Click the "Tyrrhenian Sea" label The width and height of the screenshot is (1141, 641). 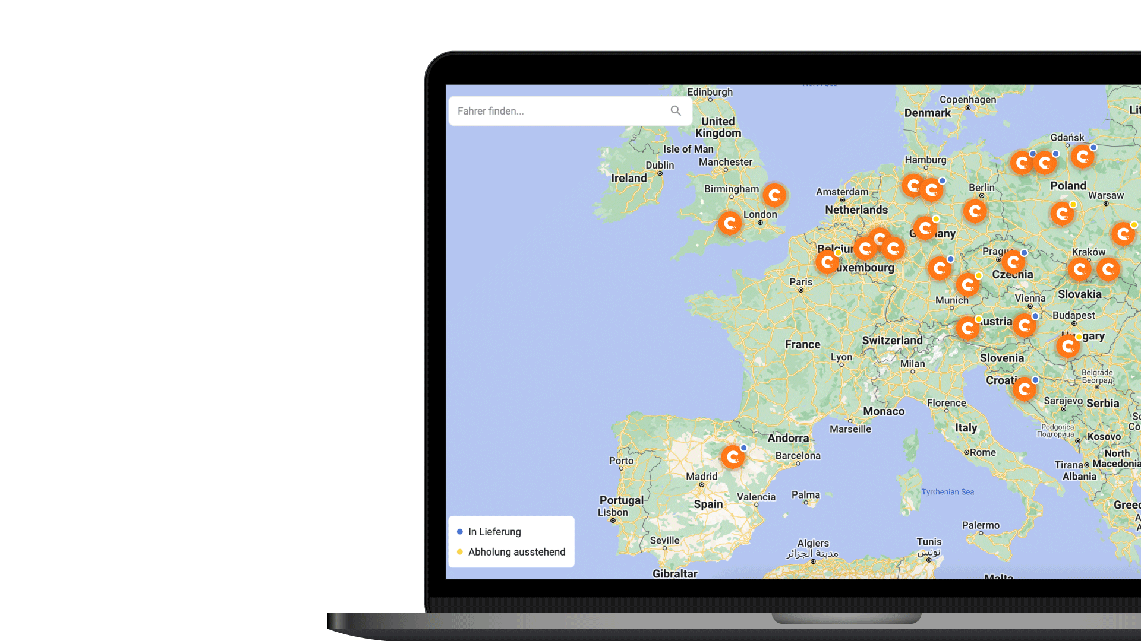click(948, 492)
